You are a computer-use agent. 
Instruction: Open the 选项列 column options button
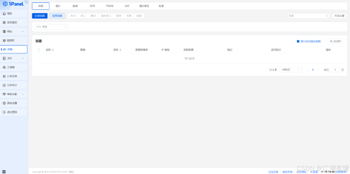pyautogui.click(x=336, y=42)
